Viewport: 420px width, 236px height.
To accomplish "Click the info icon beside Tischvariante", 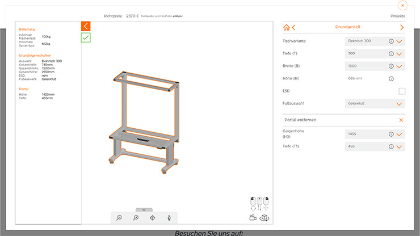I will pos(391,41).
